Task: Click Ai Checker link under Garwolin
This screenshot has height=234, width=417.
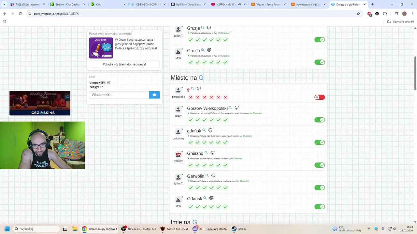Action: click(242, 181)
